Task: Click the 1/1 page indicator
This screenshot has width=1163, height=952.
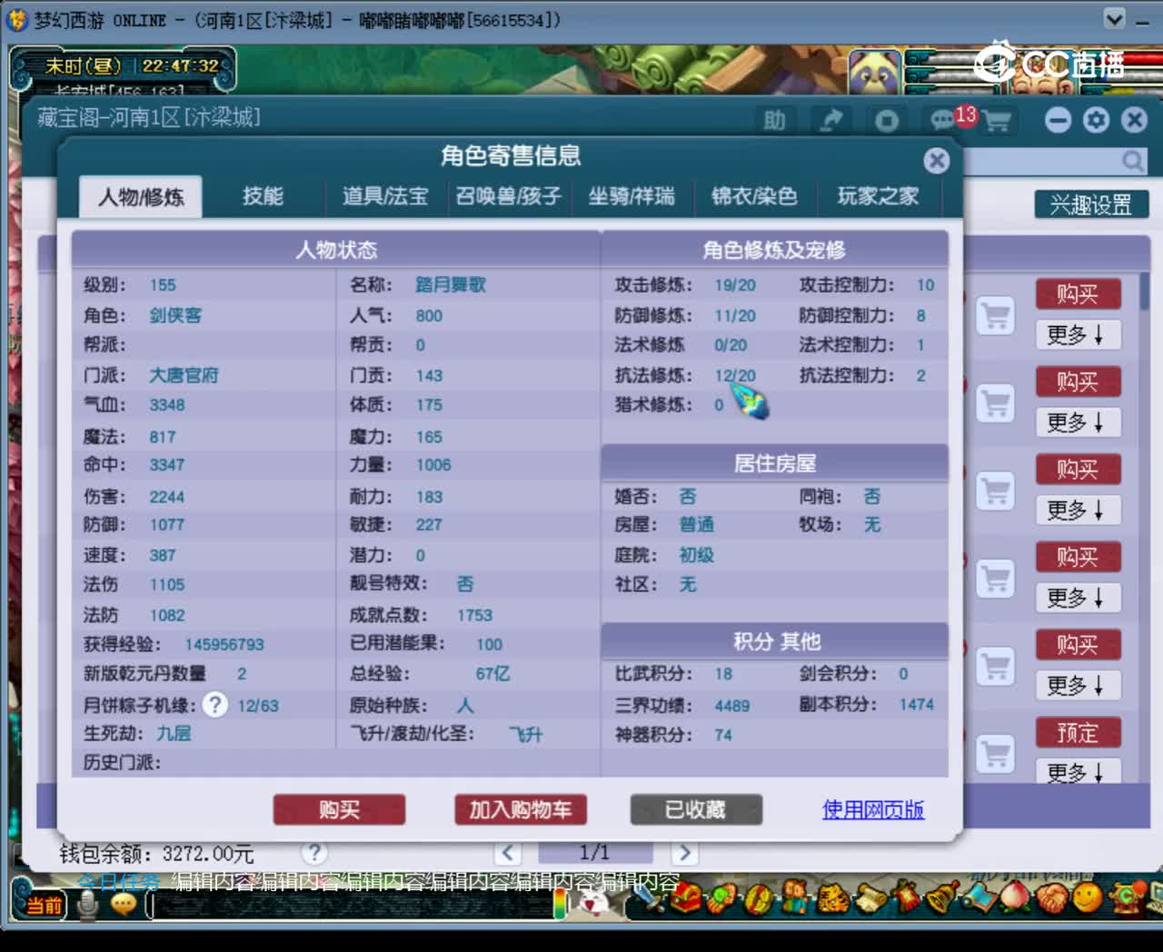Action: (595, 852)
